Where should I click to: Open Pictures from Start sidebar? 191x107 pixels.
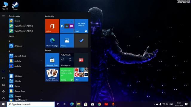[3, 85]
